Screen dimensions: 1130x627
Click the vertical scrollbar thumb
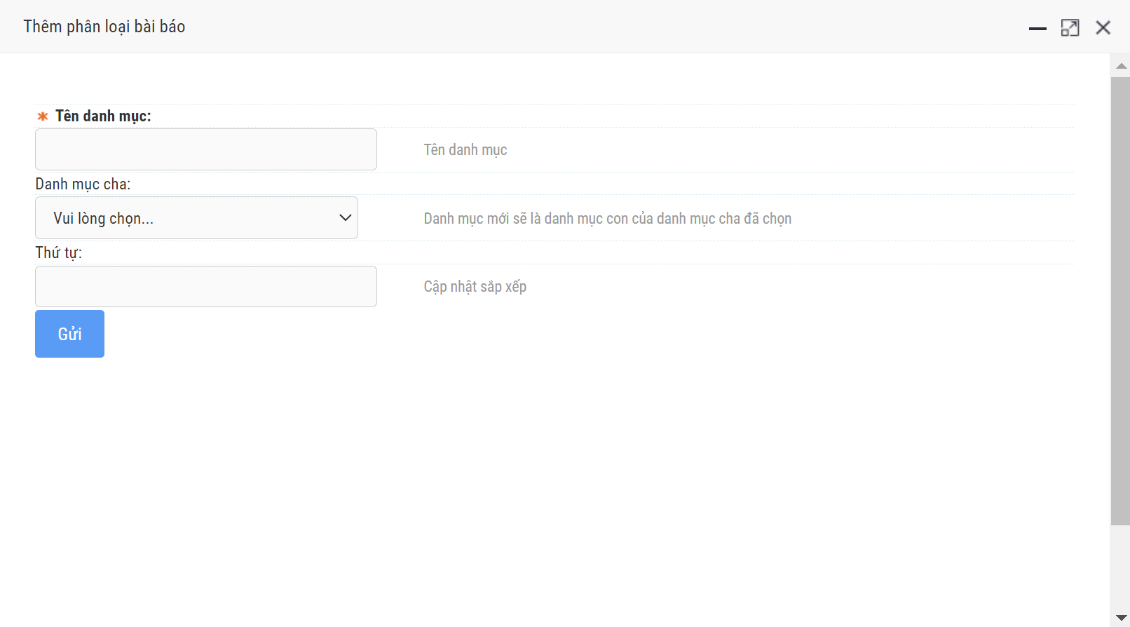[1120, 302]
